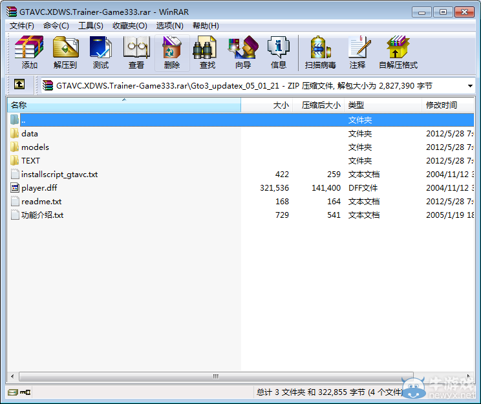The height and width of the screenshot is (404, 481).
Task: Select the installscript_gtavc.txt file name
Action: click(59, 175)
